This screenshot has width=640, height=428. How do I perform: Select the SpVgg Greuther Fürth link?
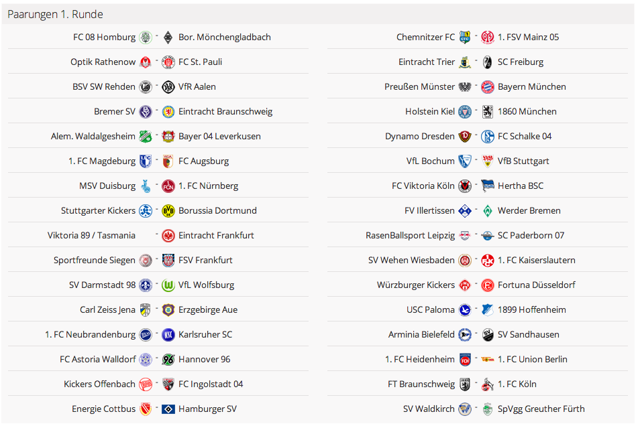pos(541,409)
